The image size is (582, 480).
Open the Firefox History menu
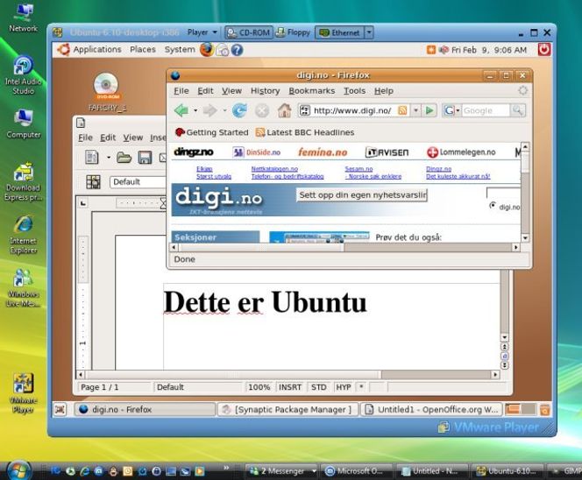click(x=265, y=91)
